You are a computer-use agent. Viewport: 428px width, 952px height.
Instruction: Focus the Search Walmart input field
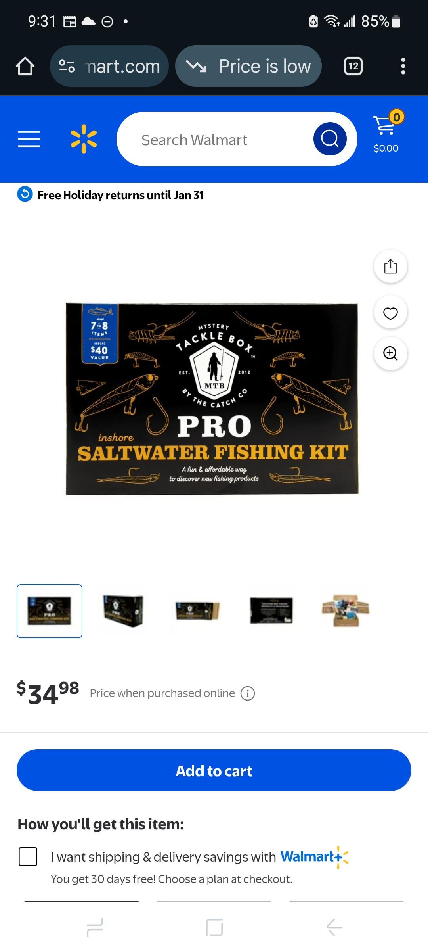(214, 139)
